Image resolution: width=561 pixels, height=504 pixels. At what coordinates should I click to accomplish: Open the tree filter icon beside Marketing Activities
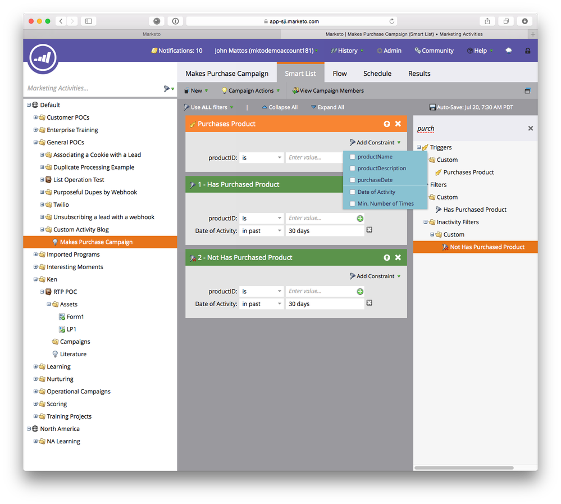point(168,88)
